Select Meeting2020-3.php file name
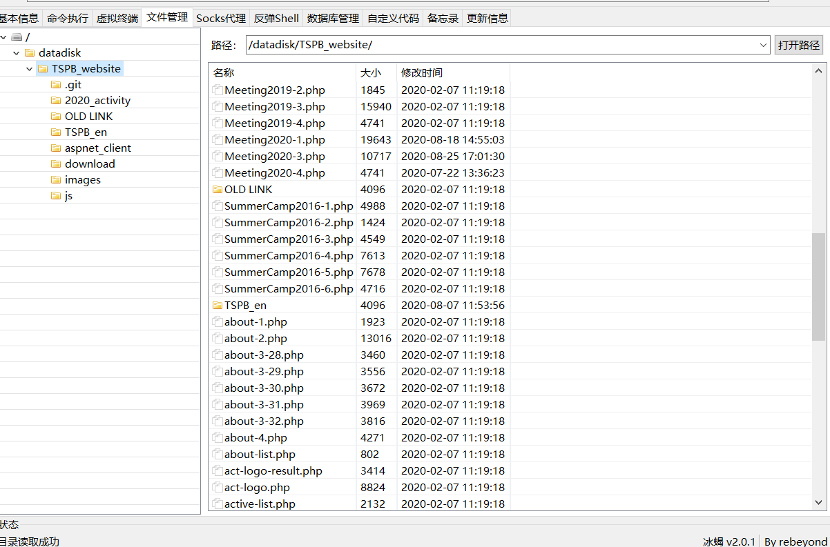 coord(275,156)
